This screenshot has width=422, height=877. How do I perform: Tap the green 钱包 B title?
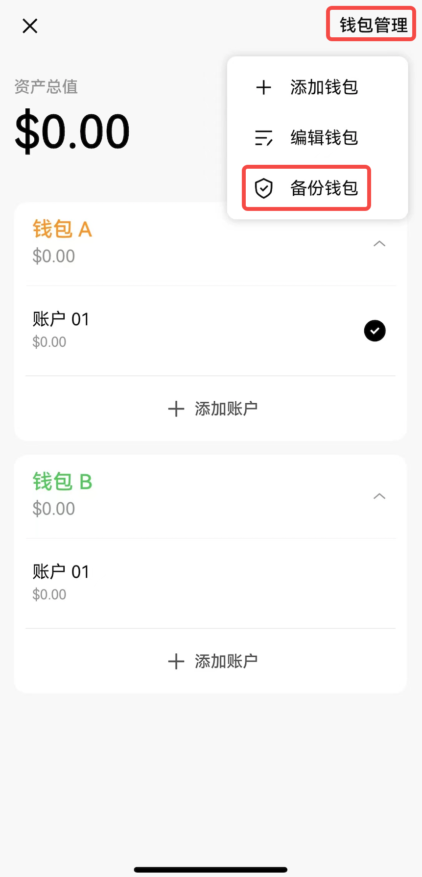tap(62, 482)
